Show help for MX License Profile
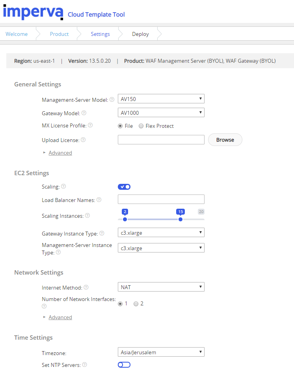294x374 pixels. click(x=90, y=125)
